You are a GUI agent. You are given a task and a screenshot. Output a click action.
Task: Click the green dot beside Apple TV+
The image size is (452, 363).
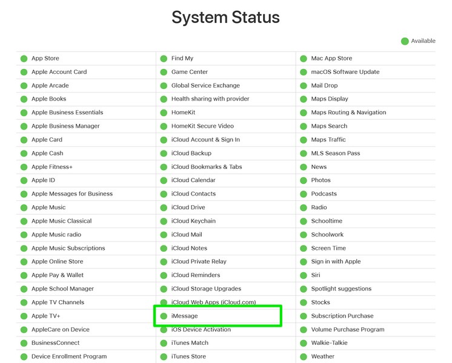tap(24, 316)
